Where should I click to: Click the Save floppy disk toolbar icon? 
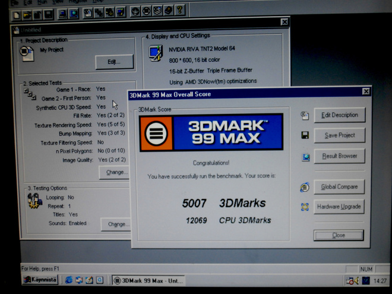[49, 14]
